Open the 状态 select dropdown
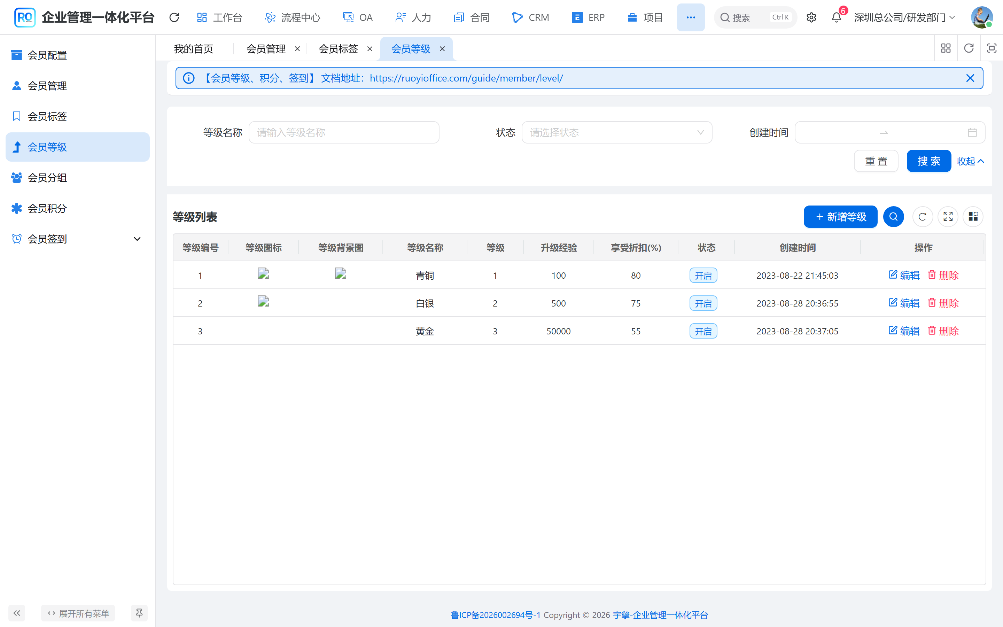The width and height of the screenshot is (1003, 627). [617, 132]
